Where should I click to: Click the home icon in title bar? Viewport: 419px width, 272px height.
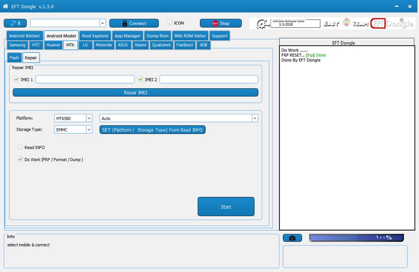[x=5, y=6]
